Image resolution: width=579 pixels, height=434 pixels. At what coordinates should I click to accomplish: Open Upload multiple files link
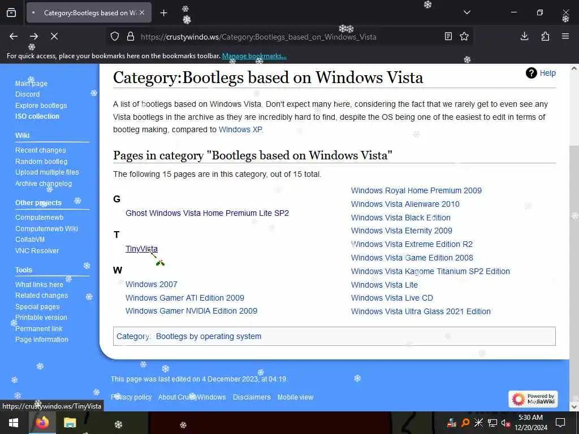pos(47,172)
